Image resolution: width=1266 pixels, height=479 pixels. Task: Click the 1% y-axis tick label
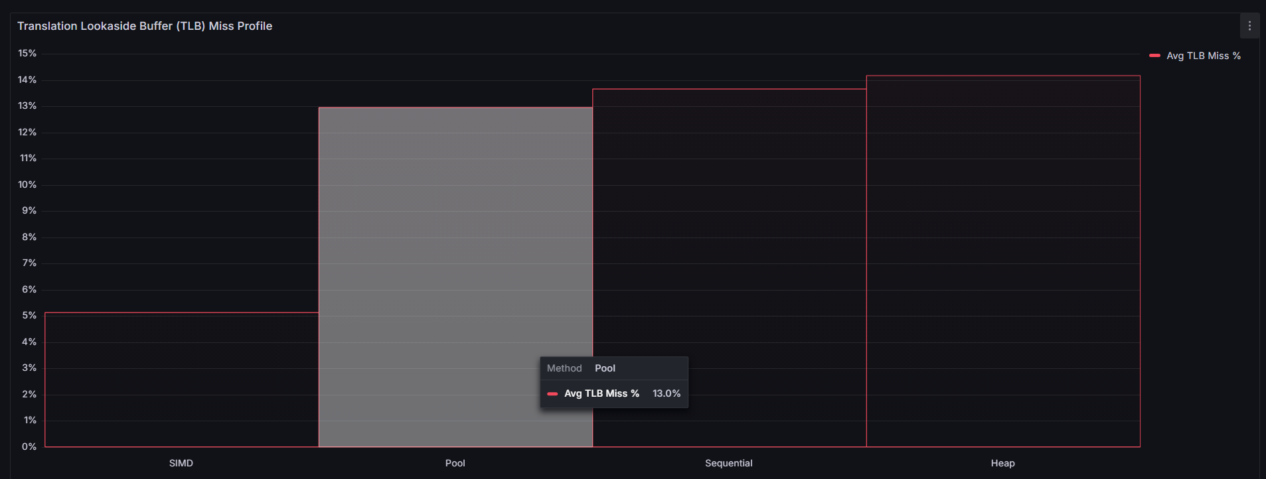click(30, 420)
